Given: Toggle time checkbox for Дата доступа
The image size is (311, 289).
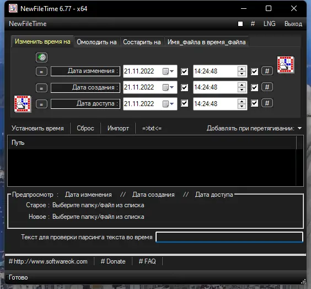Looking at the screenshot, I should tap(254, 103).
